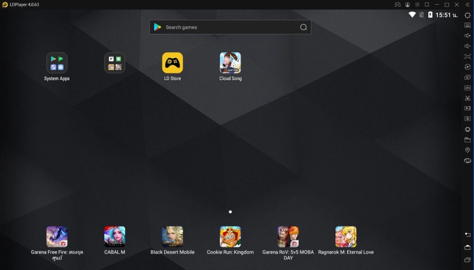Collapse the sidebar with double-chevron arrow
This screenshot has width=474, height=270.
click(467, 5)
